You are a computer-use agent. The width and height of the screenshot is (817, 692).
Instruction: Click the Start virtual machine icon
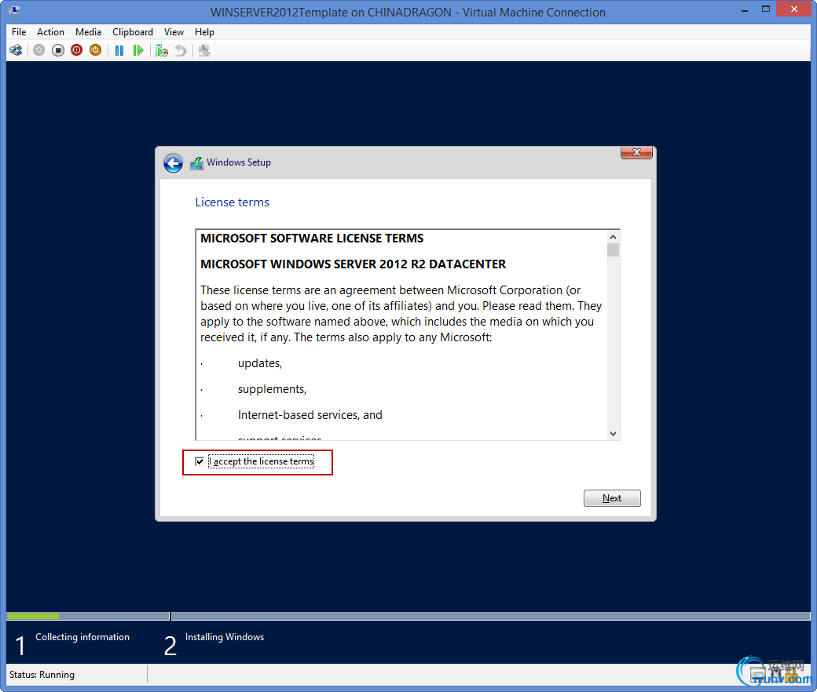(39, 50)
